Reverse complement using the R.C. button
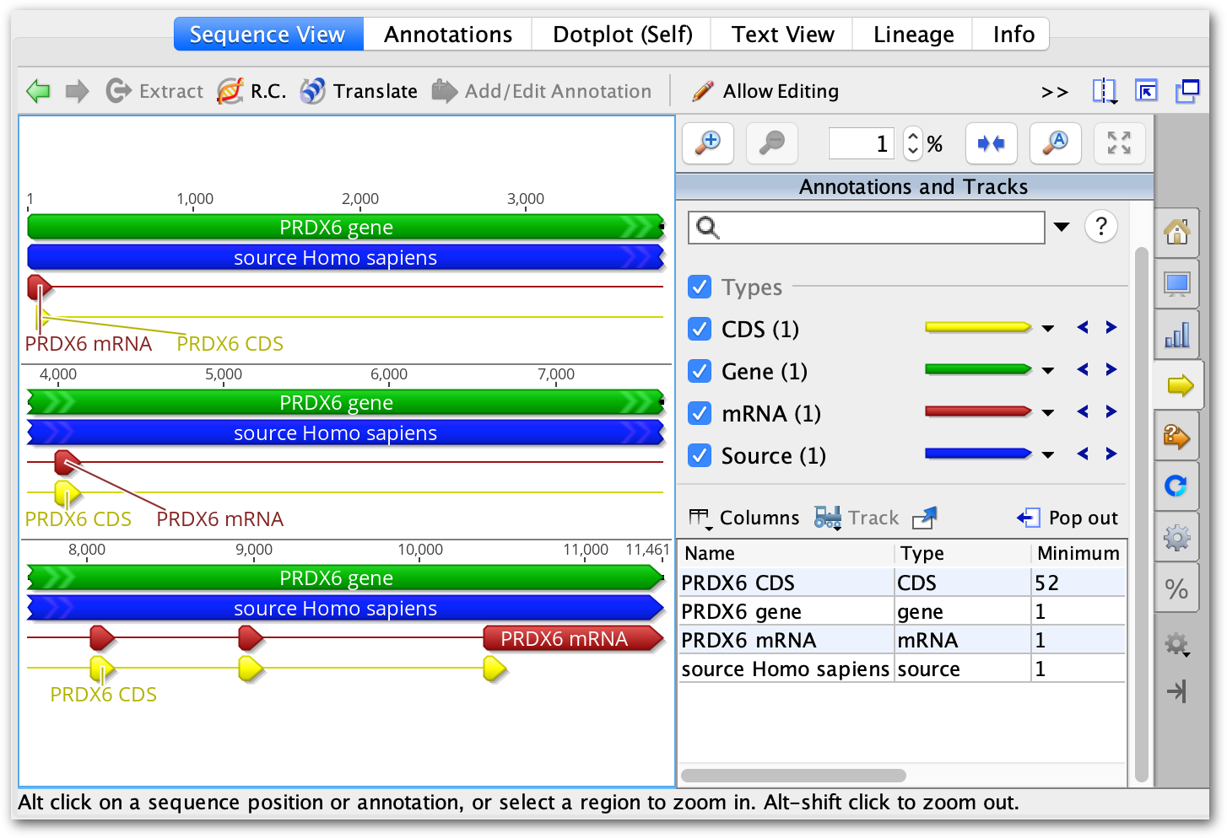 (x=251, y=91)
